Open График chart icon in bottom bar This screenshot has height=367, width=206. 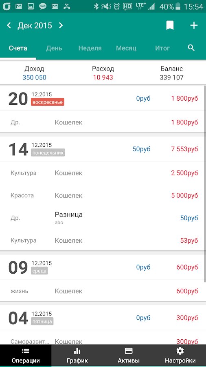[x=77, y=351]
